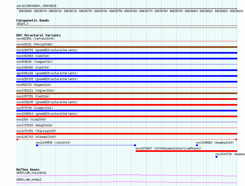The width and height of the screenshot is (245, 186).
Task: Select the red bar below esv2676847
Action: 186,151
